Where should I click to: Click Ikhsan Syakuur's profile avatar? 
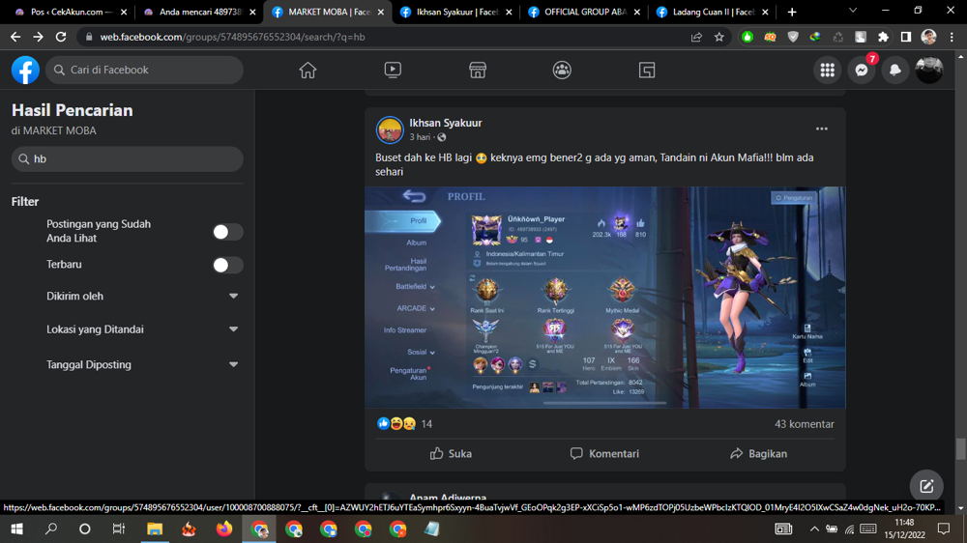click(x=390, y=130)
